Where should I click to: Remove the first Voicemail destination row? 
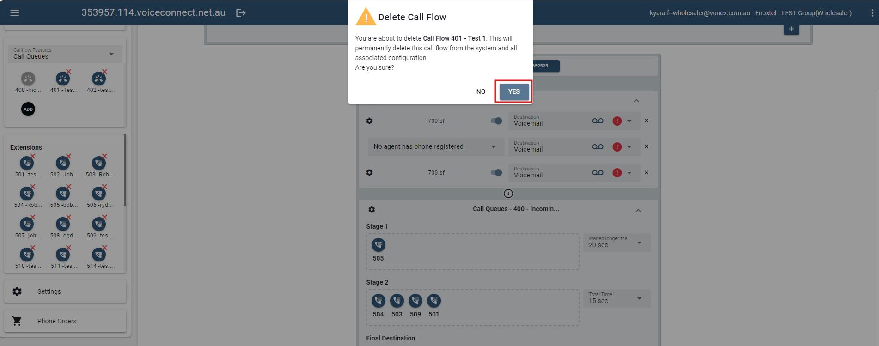click(647, 121)
